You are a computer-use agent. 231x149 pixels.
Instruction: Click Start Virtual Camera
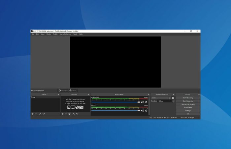coord(188,104)
